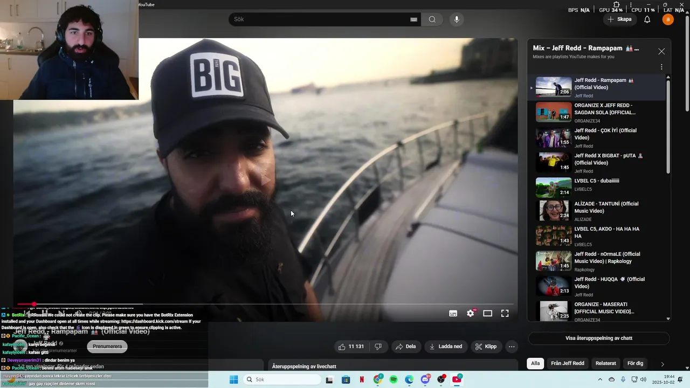Open the Mix playlist options menu
This screenshot has width=690, height=388.
[661, 67]
